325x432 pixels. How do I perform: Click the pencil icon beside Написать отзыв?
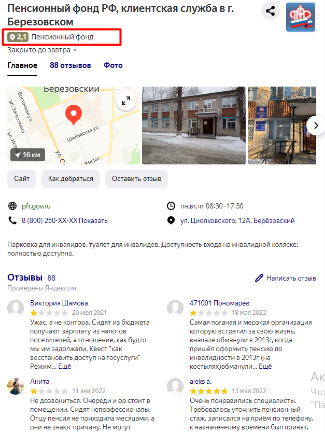point(259,278)
